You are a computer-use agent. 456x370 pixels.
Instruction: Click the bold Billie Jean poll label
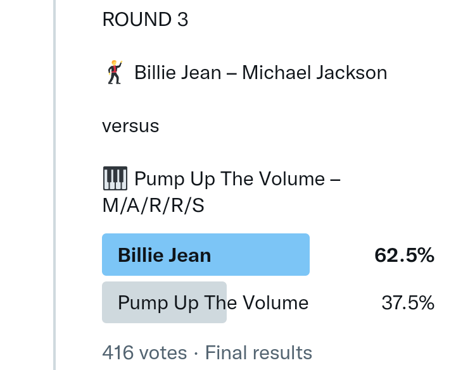[x=165, y=255]
